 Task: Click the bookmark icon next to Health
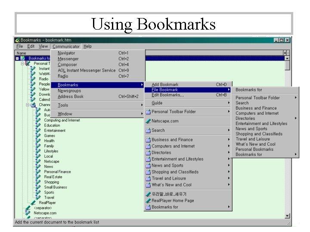coord(38,140)
